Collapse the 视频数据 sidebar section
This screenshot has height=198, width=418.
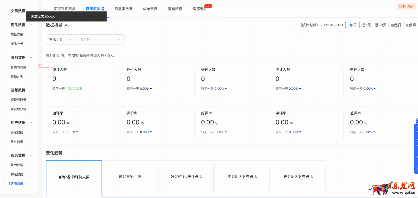pyautogui.click(x=31, y=90)
